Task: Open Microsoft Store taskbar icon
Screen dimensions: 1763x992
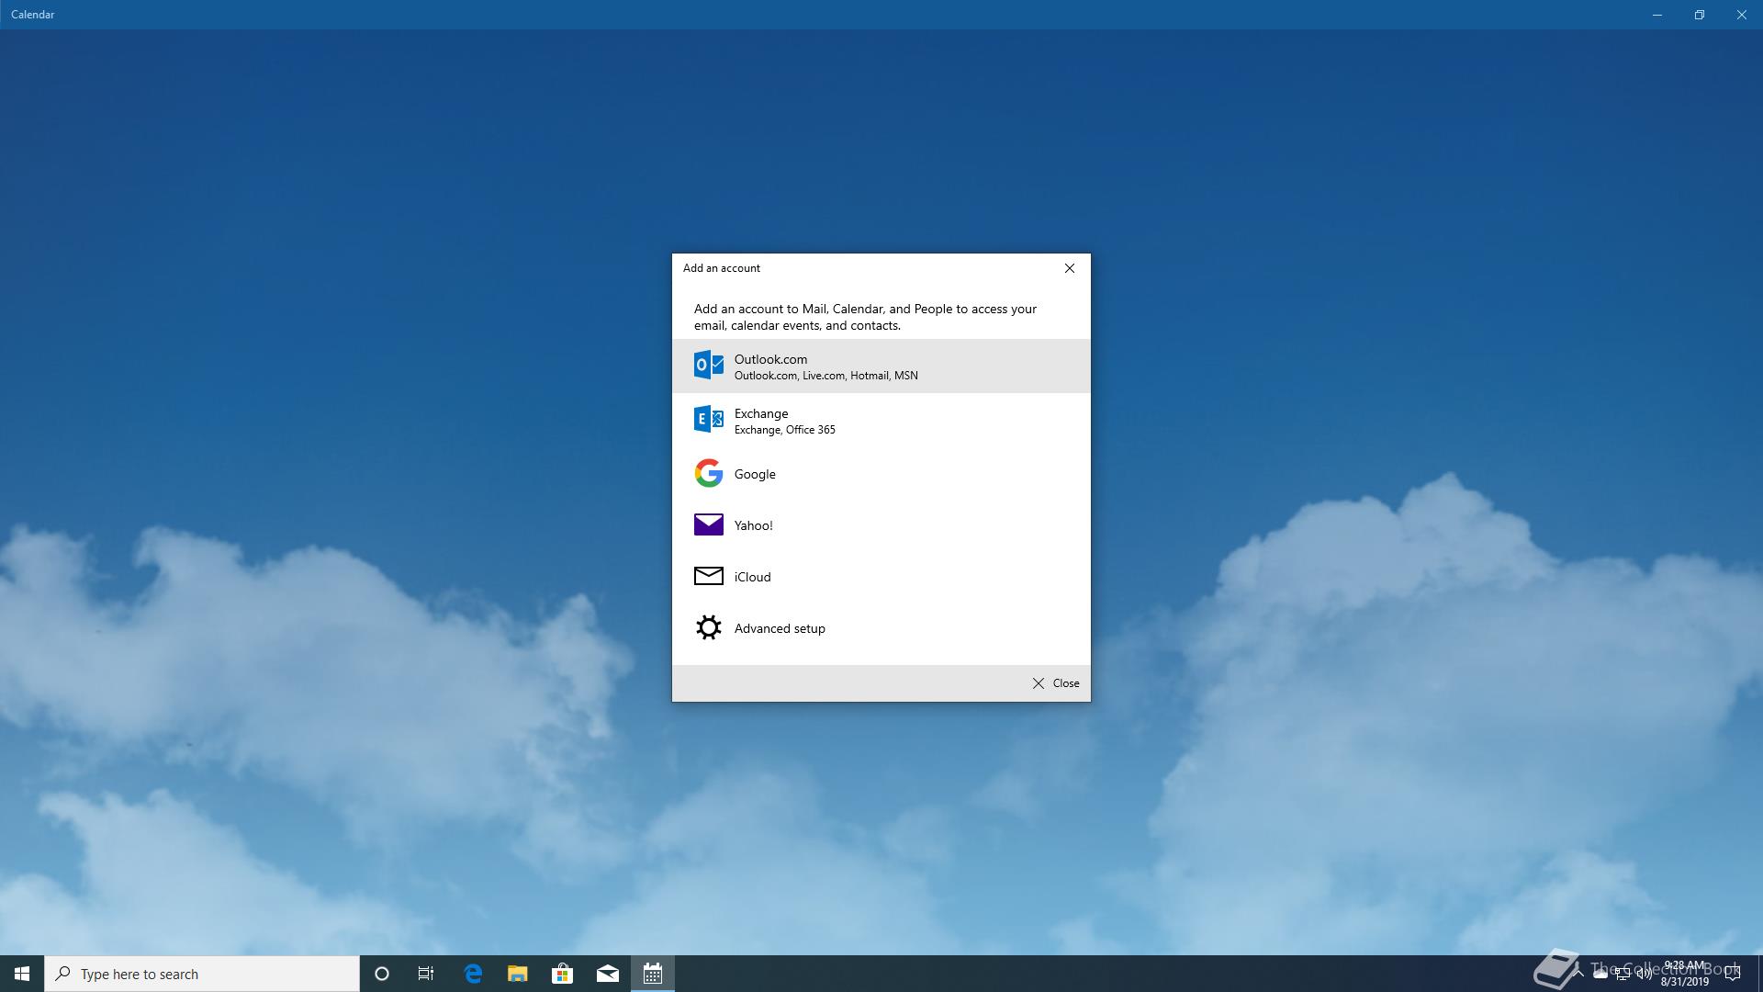Action: (562, 974)
